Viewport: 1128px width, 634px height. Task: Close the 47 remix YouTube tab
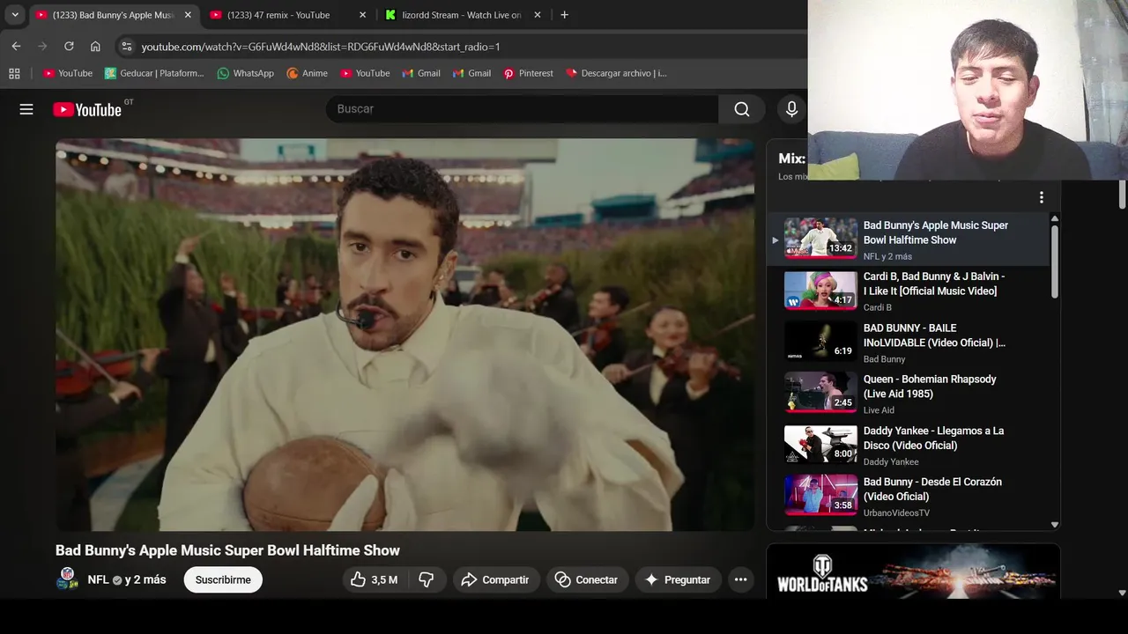pyautogui.click(x=362, y=15)
